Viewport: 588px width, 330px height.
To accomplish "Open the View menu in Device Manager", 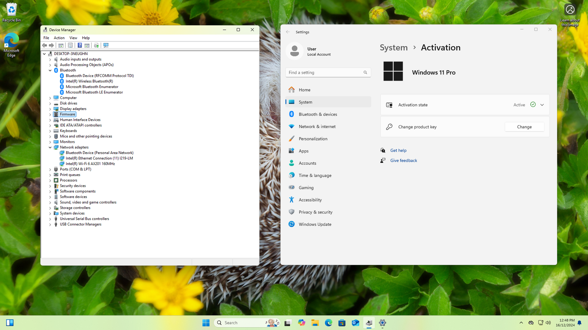I will [x=73, y=38].
